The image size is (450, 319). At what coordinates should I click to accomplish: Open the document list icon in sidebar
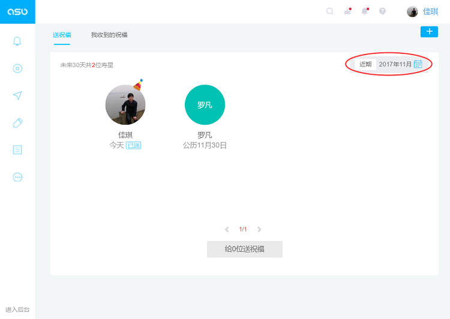17,150
